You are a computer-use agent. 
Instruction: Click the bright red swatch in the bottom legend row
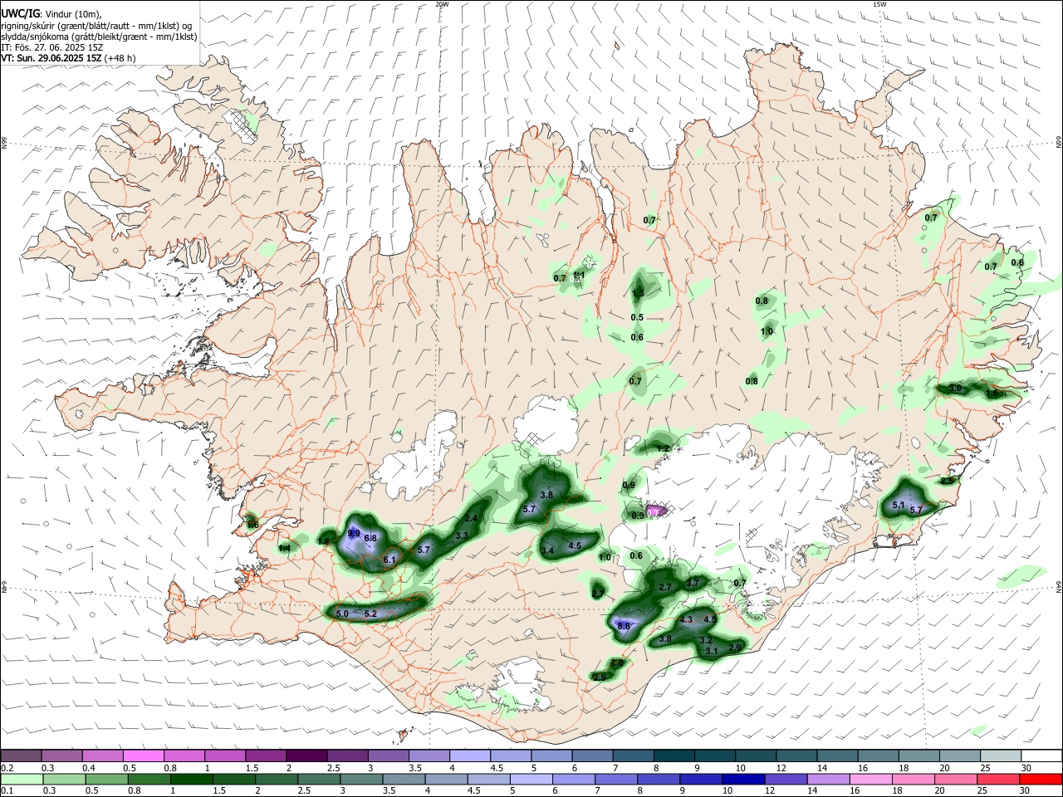[1041, 779]
